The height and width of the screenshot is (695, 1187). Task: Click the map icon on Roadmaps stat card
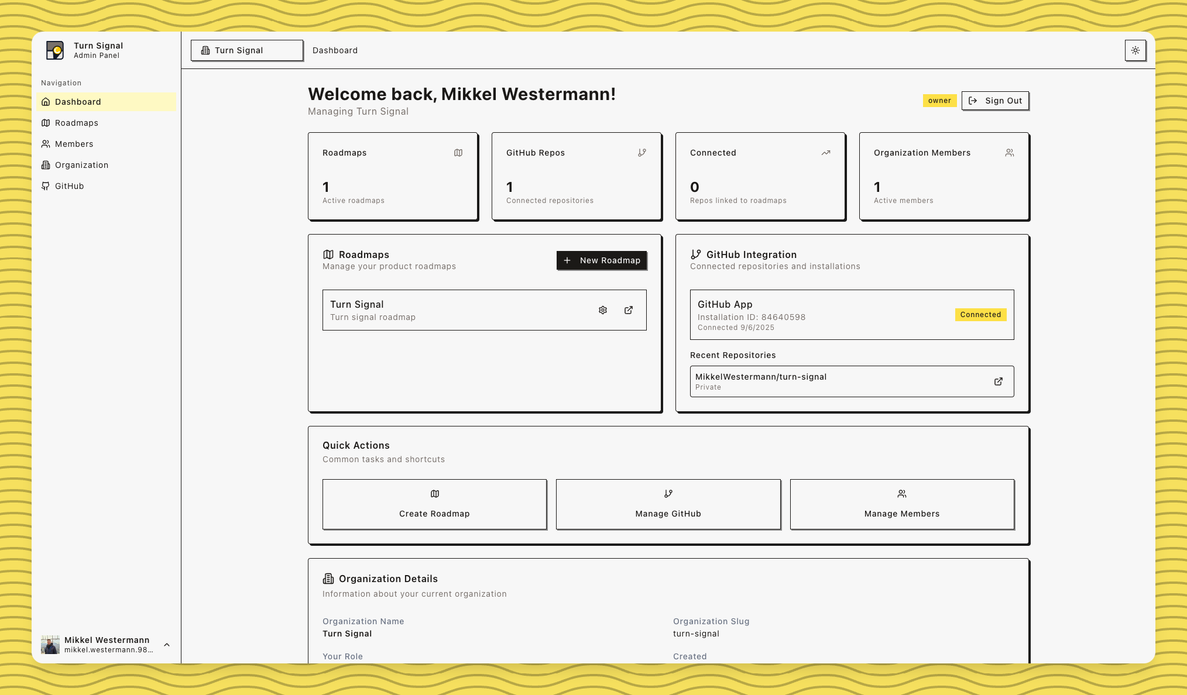458,153
